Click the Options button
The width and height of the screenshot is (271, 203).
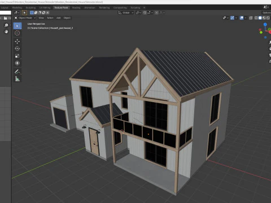[x=266, y=12]
